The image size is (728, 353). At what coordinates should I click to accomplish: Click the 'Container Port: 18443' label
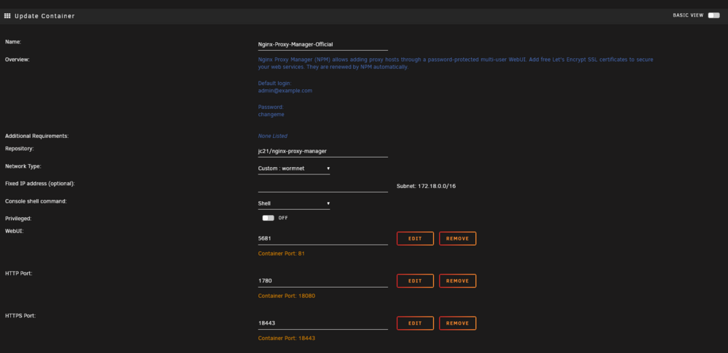tap(286, 338)
